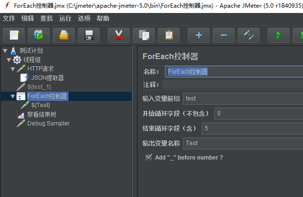Viewport: 303px width, 197px height.
Task: Save the test plan with floppy icon
Action: (x=89, y=35)
